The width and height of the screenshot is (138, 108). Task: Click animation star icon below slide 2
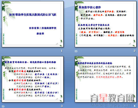click(76, 51)
